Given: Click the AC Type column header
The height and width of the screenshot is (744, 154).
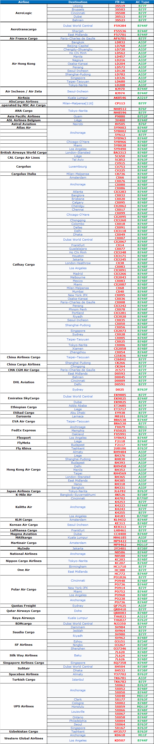Looking at the screenshot, I should [x=142, y=2].
